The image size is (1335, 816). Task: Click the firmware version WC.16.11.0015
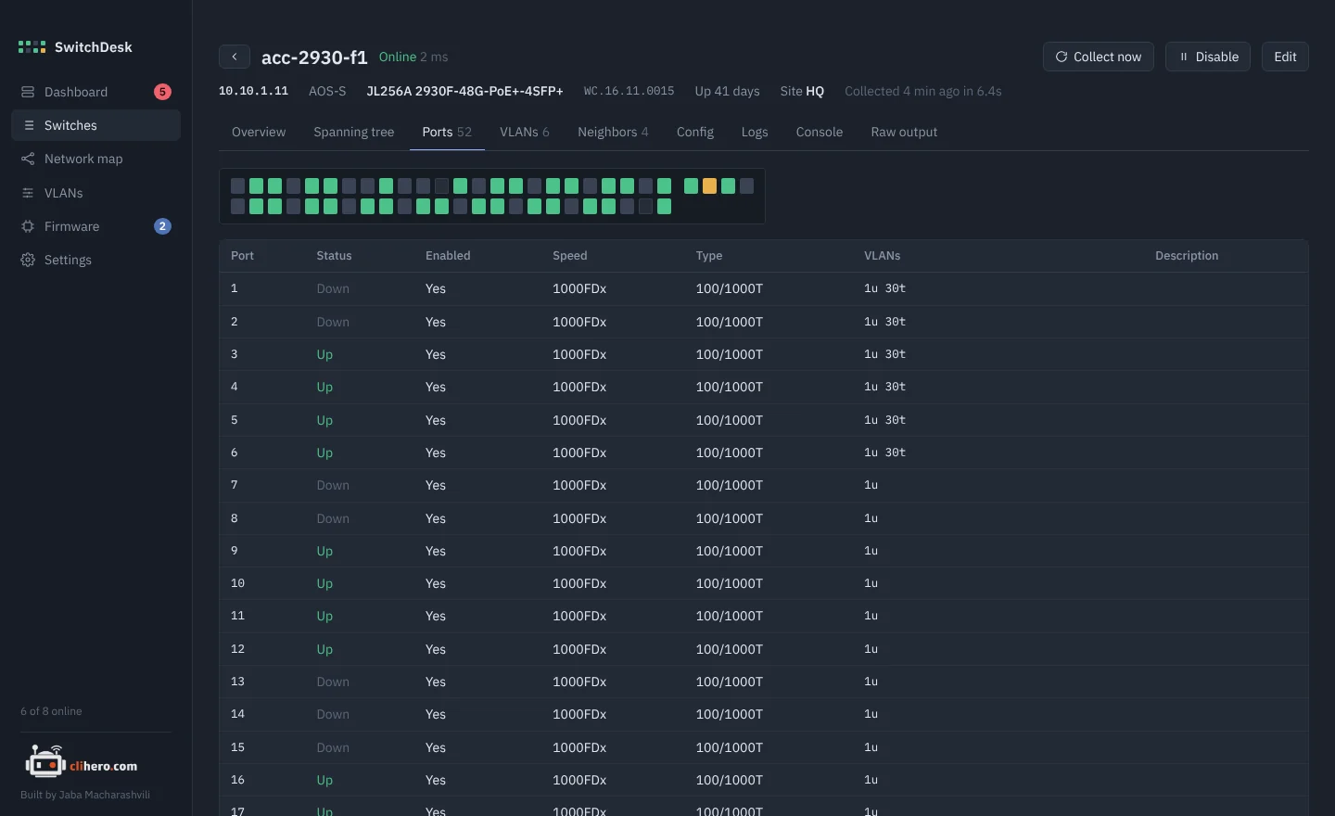629,91
